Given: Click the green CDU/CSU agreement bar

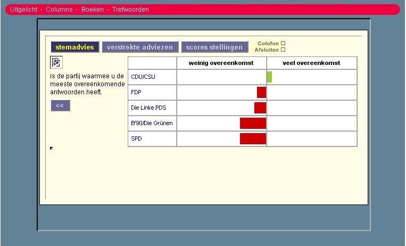Looking at the screenshot, I should pyautogui.click(x=269, y=77).
